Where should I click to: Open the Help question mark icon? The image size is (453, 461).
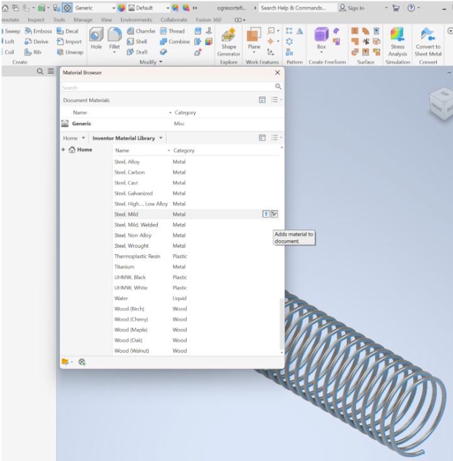(x=411, y=8)
